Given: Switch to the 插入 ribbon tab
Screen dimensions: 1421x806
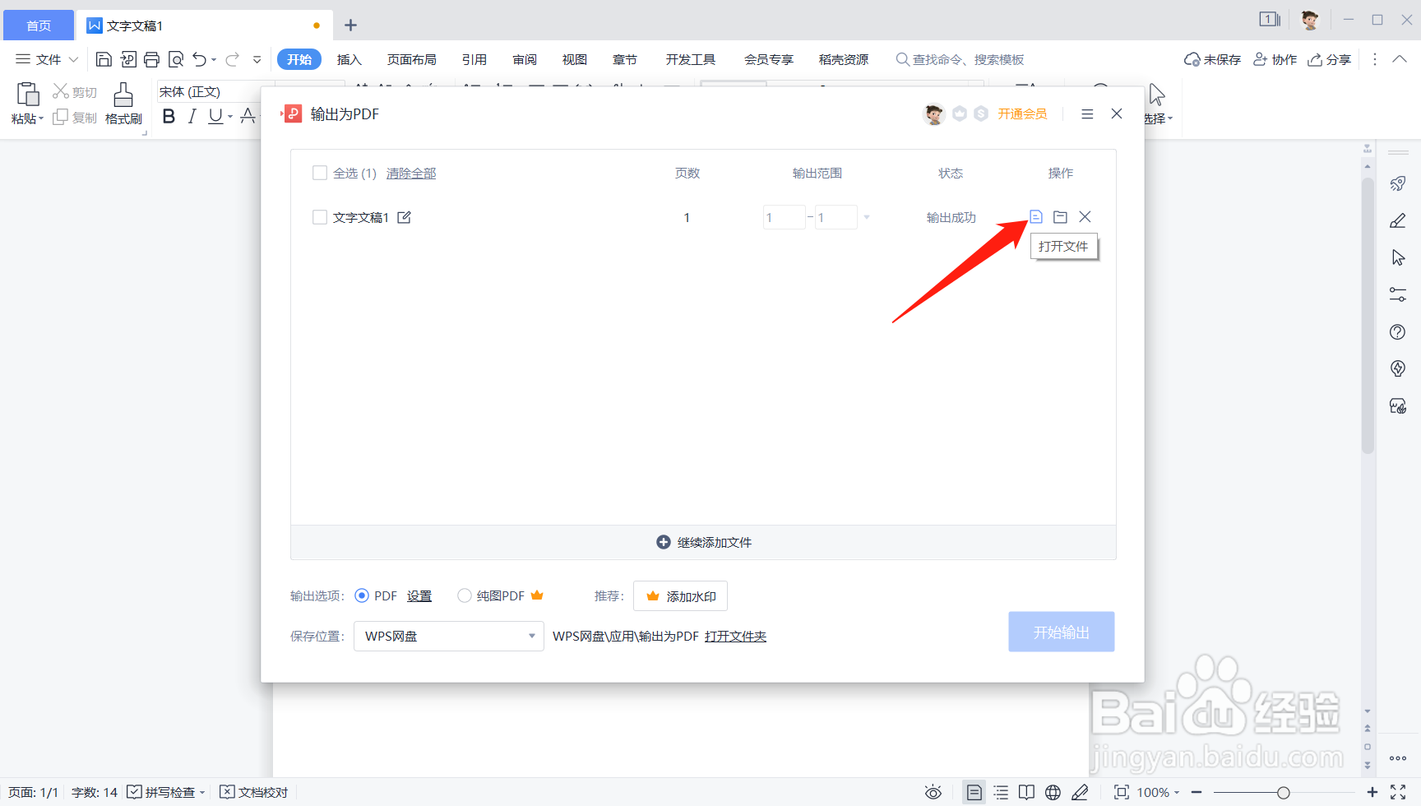Looking at the screenshot, I should tap(349, 58).
